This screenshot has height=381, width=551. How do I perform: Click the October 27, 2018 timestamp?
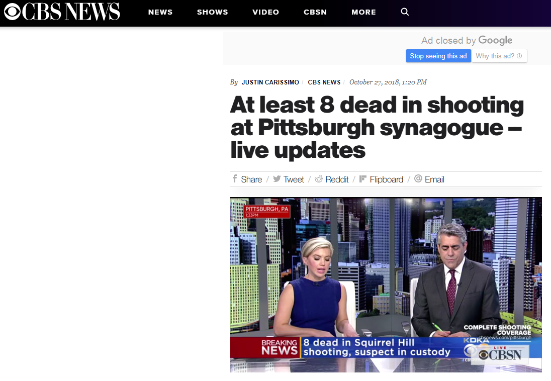[x=388, y=82]
